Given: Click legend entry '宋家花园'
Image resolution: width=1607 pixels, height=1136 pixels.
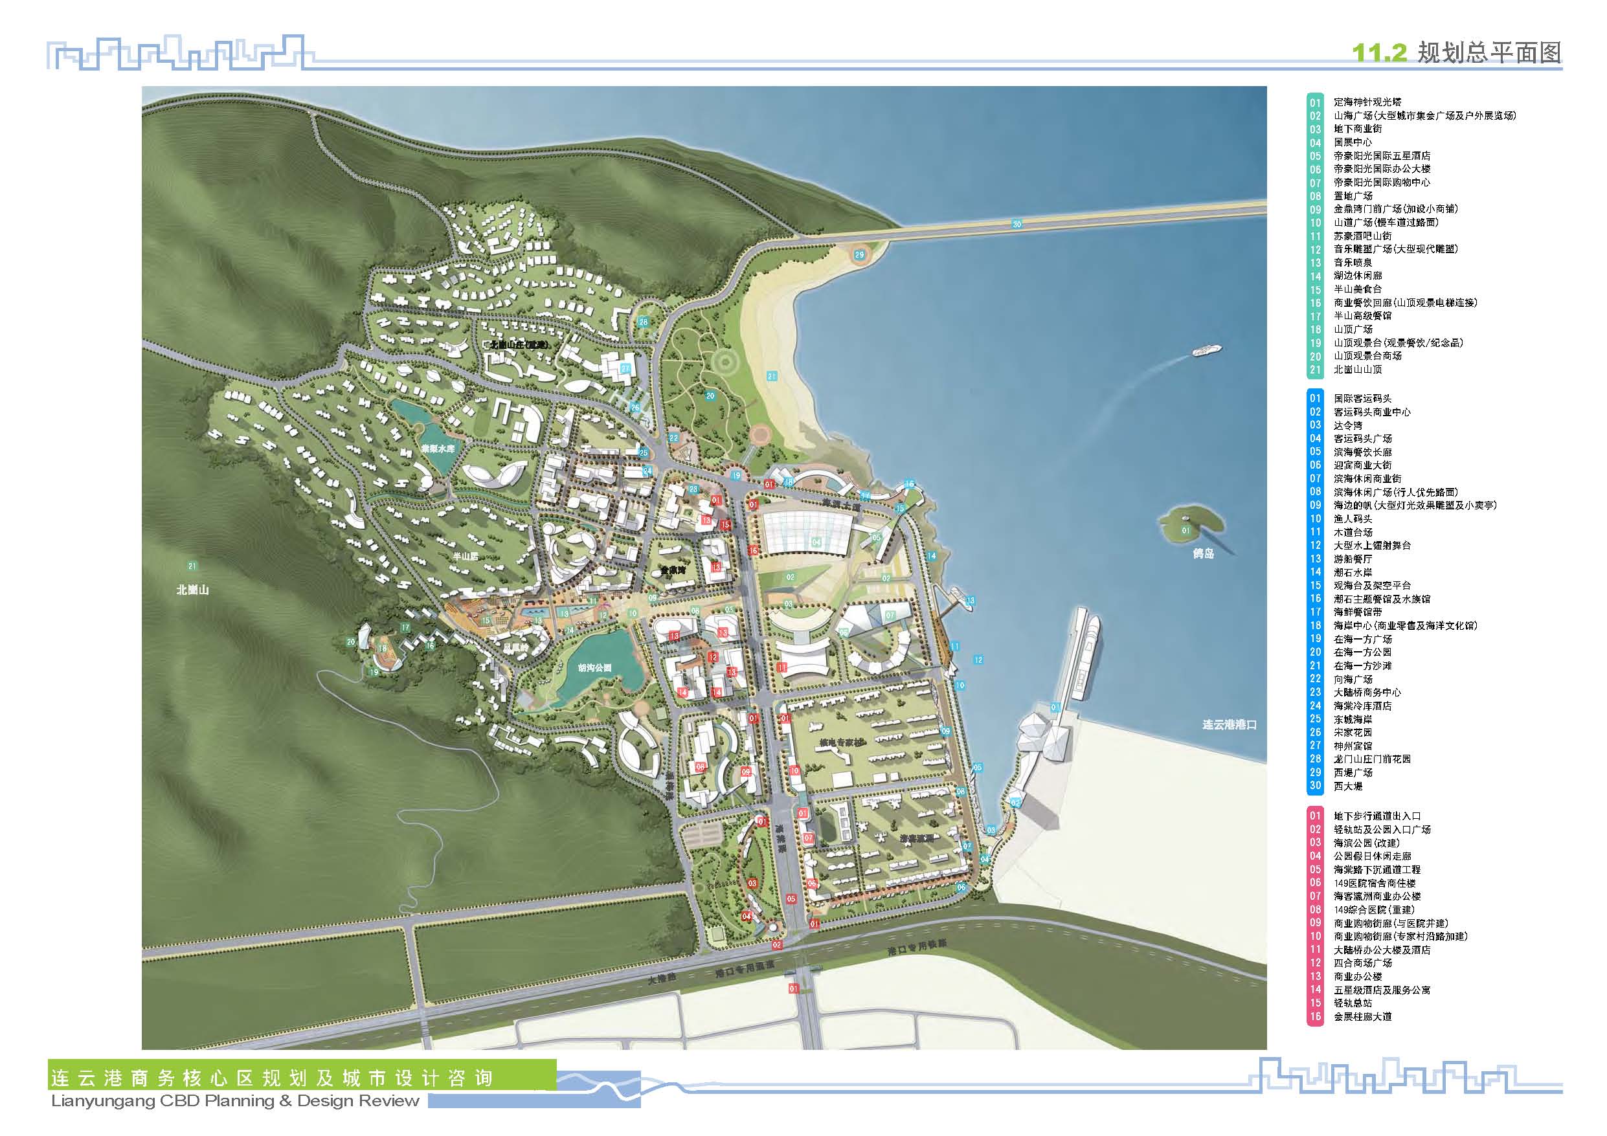Looking at the screenshot, I should pyautogui.click(x=1353, y=732).
